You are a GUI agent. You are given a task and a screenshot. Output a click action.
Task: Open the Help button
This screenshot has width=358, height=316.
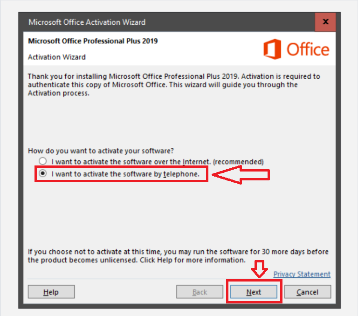pos(51,292)
